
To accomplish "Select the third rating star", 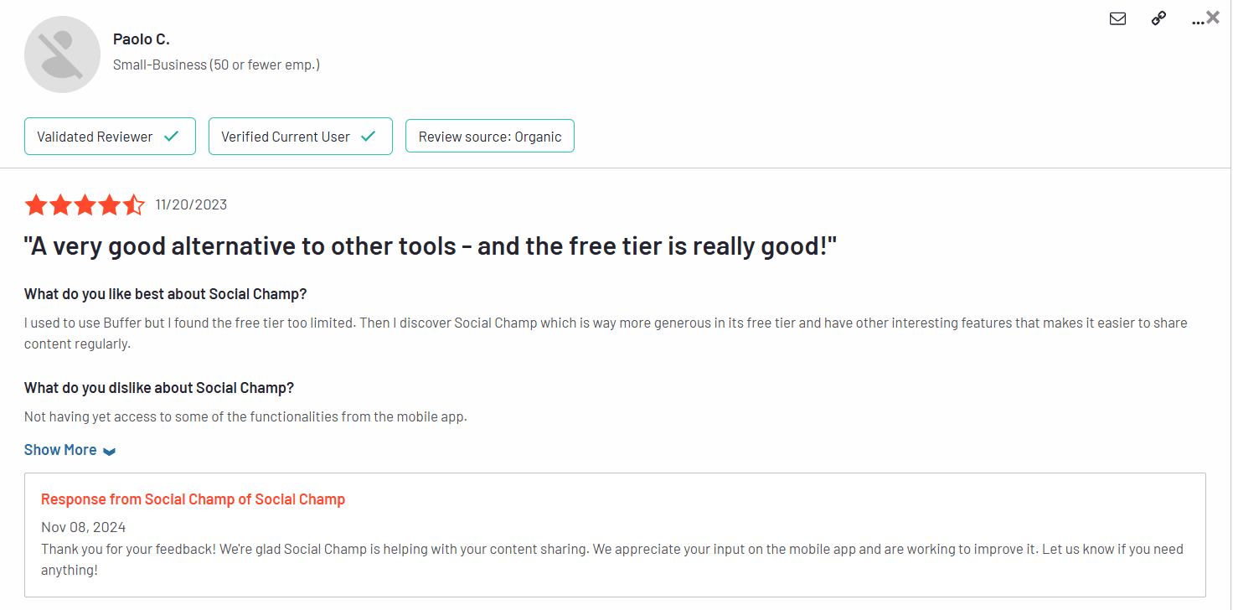I will pyautogui.click(x=85, y=205).
